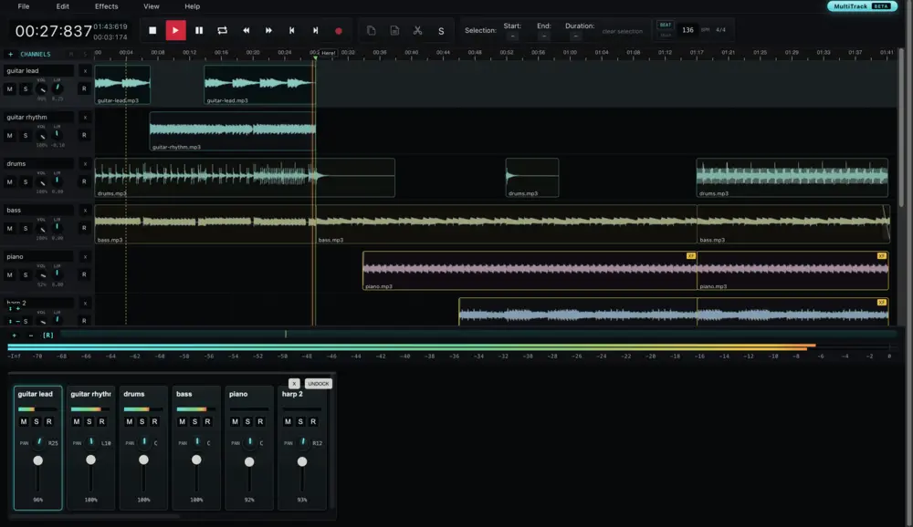Remove the harp 2 track with its X
The image size is (913, 527).
coord(85,303)
